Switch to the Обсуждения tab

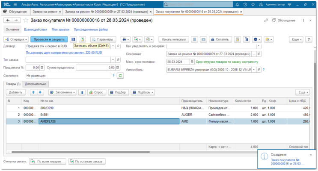[15, 12]
